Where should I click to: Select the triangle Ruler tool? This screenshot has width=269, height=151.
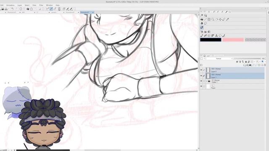pyautogui.click(x=213, y=36)
